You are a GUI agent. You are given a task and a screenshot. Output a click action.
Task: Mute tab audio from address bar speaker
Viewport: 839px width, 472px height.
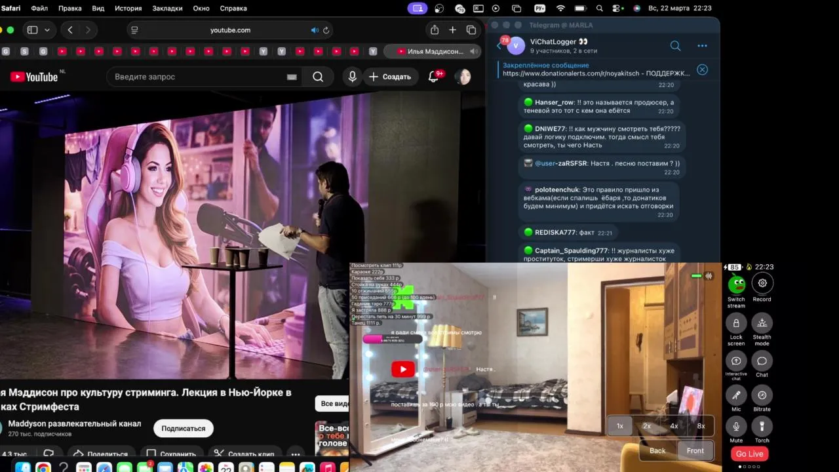coord(315,30)
